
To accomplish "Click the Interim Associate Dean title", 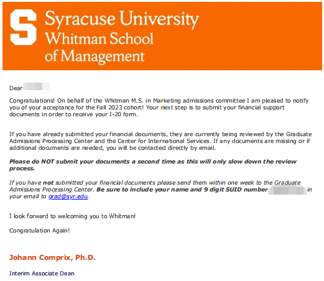I will (42, 274).
